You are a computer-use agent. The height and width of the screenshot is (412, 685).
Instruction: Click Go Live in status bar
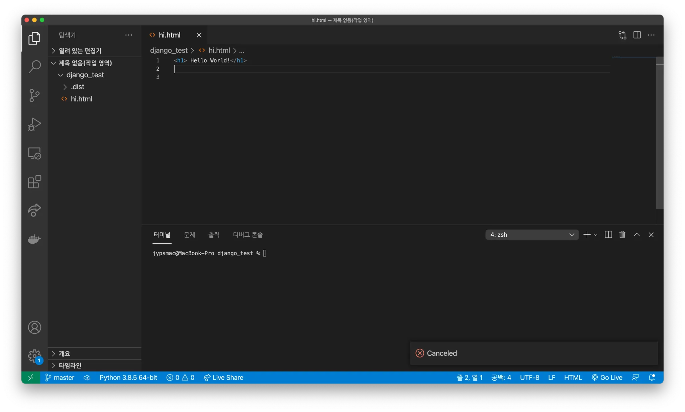(607, 378)
